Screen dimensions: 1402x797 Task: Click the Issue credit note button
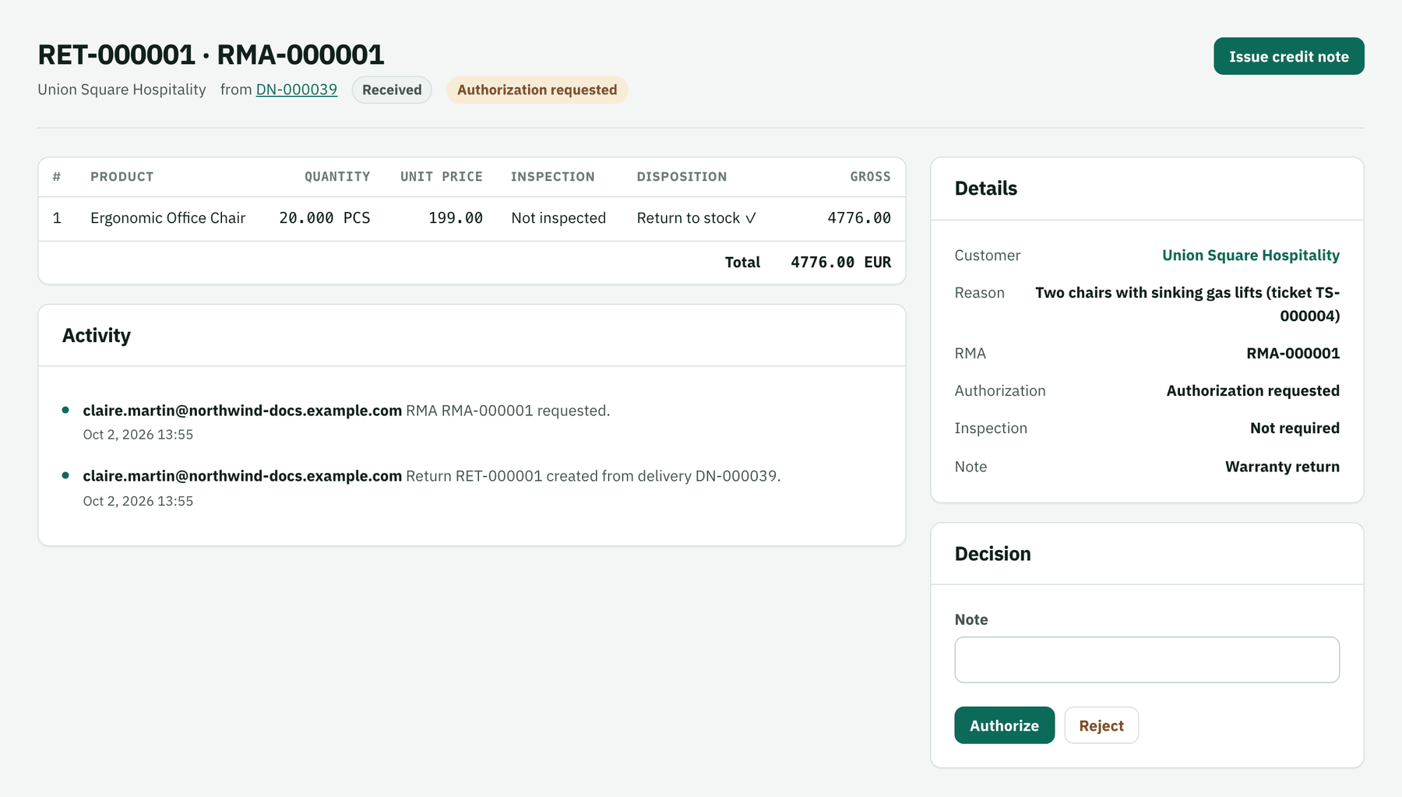1288,56
